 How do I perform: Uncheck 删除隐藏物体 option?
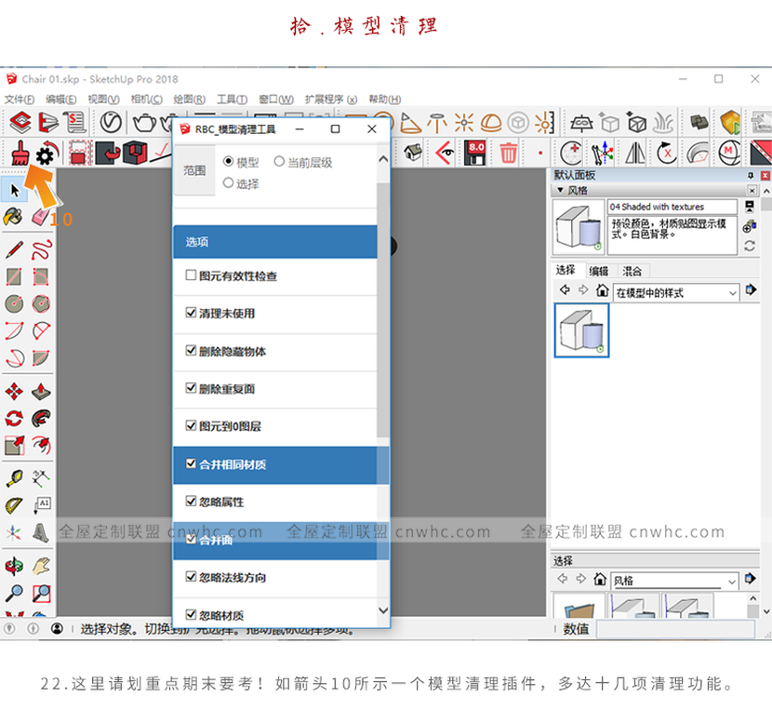191,350
